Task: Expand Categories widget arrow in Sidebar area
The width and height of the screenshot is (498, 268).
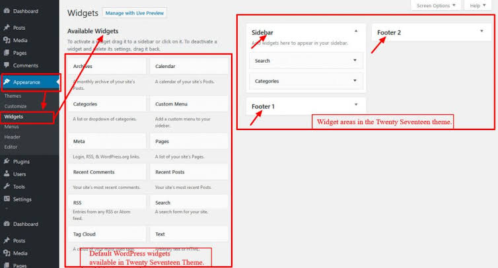Action: click(355, 81)
